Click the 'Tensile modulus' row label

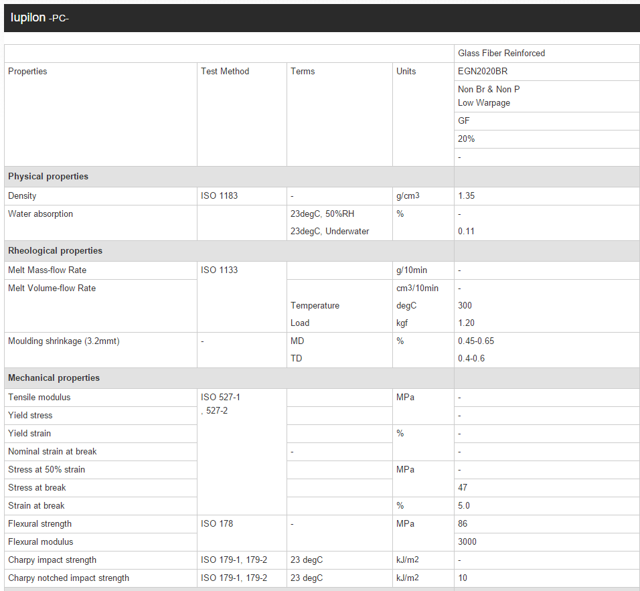39,397
